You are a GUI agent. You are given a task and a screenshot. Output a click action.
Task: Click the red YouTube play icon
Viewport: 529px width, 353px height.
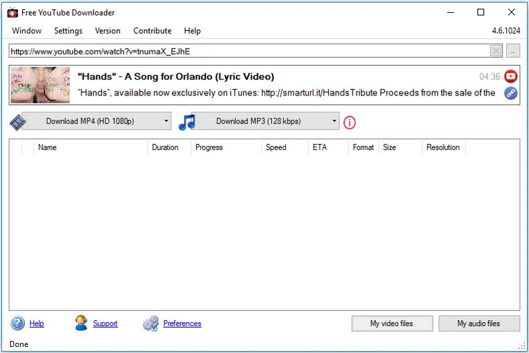pos(511,77)
